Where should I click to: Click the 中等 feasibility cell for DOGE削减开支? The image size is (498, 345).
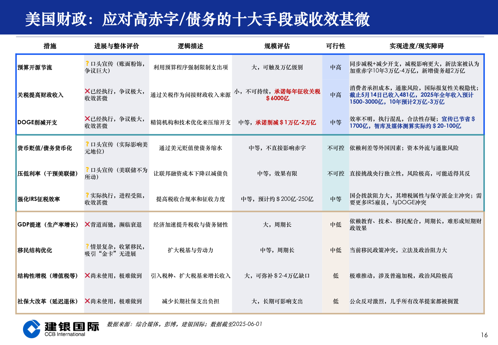(335, 122)
